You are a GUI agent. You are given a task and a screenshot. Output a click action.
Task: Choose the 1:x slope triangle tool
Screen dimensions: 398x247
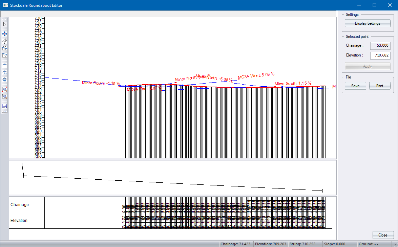click(x=4, y=41)
